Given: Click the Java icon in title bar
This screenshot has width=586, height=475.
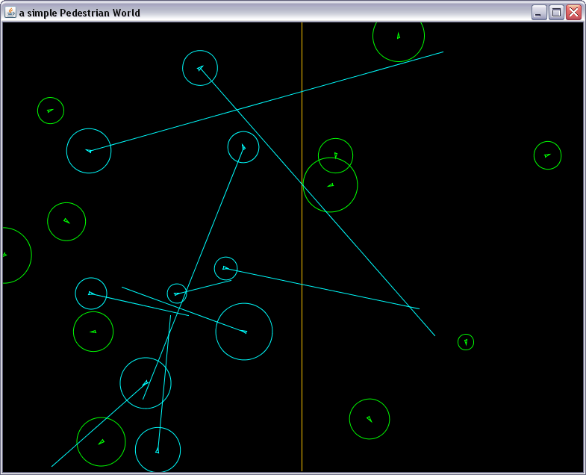Looking at the screenshot, I should (x=10, y=13).
